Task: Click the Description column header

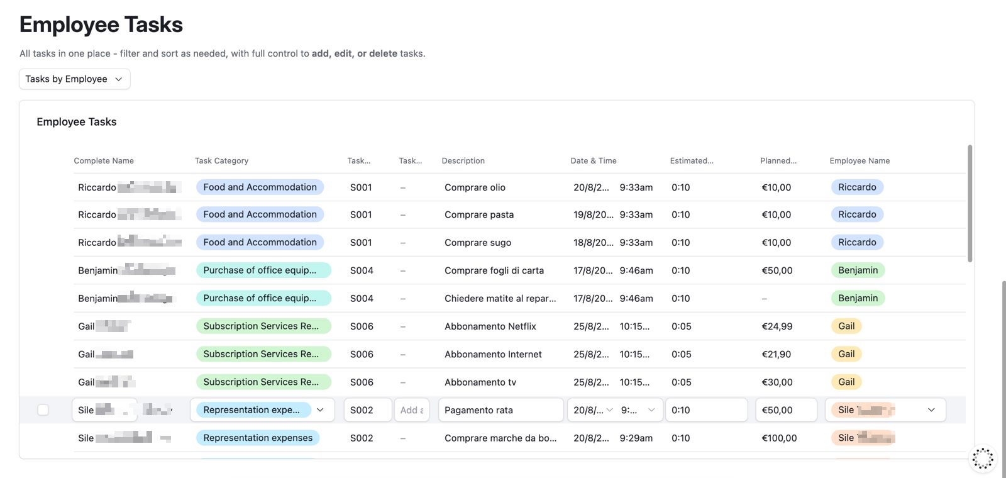Action: pos(463,161)
